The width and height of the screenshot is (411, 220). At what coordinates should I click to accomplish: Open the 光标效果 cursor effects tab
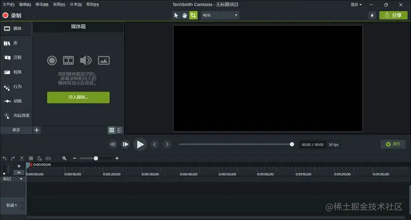(16, 115)
